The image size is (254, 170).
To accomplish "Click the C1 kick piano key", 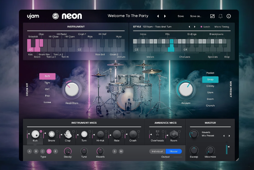I will tap(30, 48).
